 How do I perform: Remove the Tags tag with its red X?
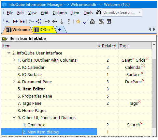coord(139,101)
